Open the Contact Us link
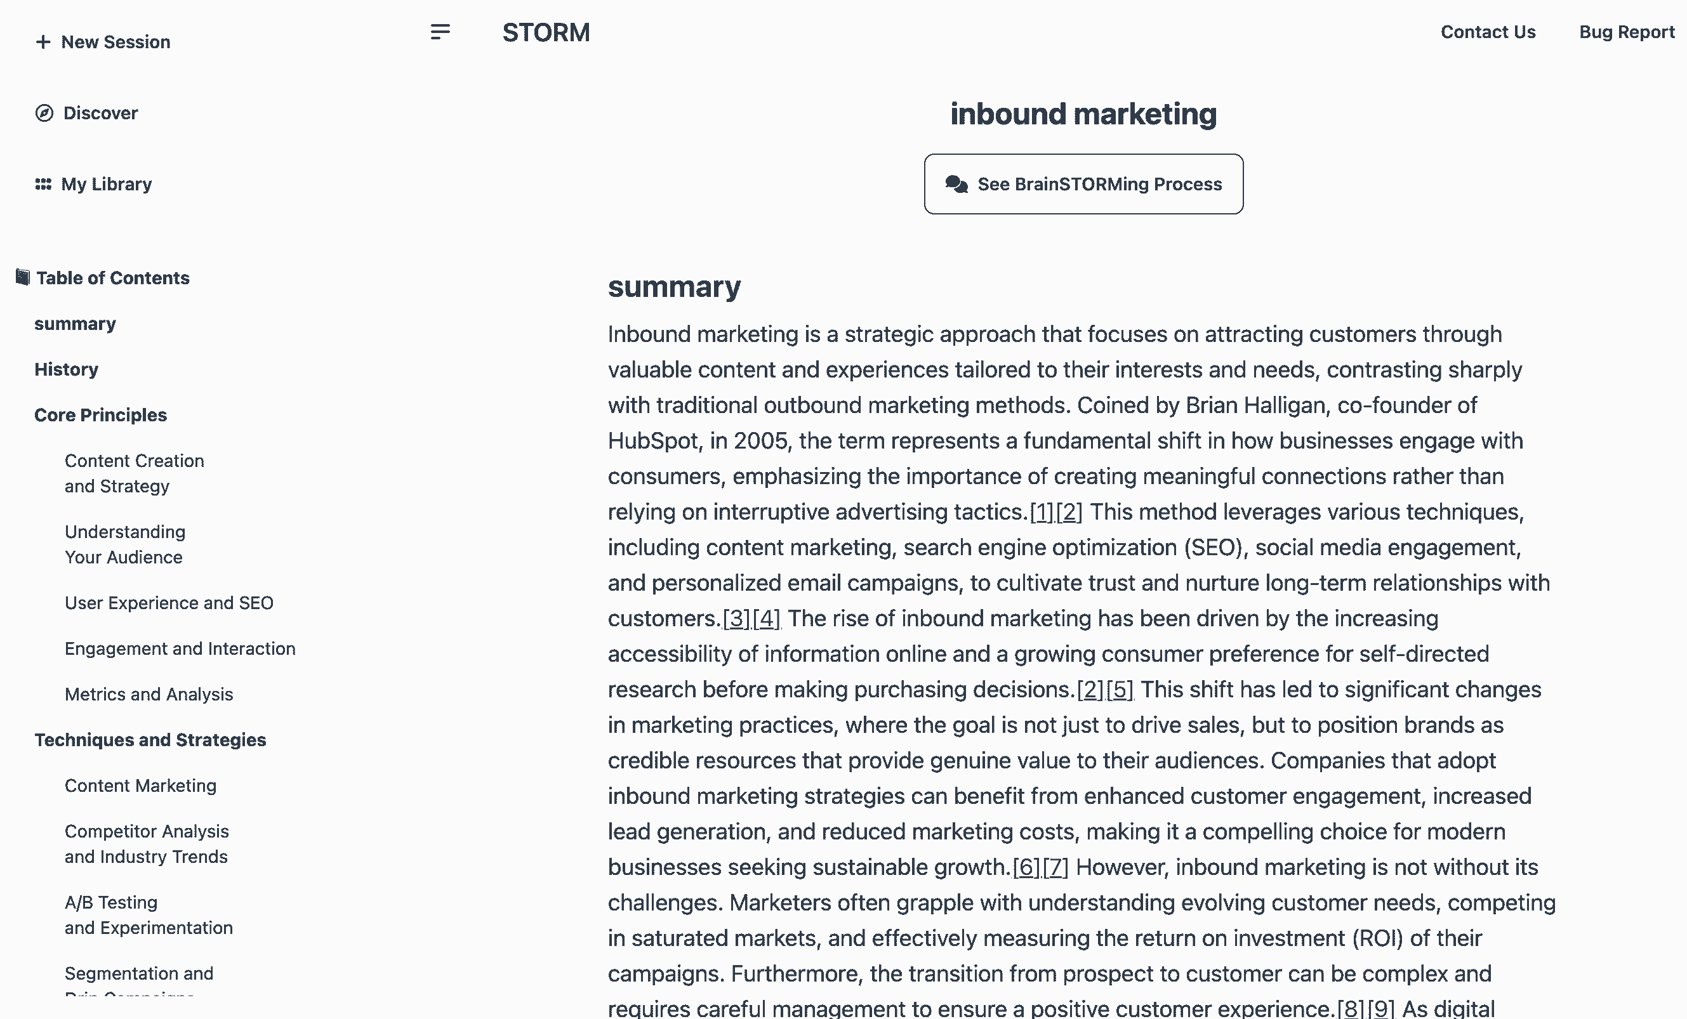 1488,32
